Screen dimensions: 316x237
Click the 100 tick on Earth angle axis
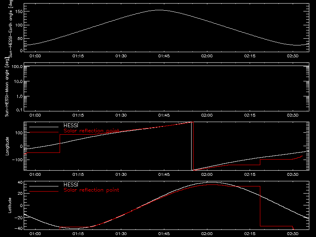[x=19, y=25]
